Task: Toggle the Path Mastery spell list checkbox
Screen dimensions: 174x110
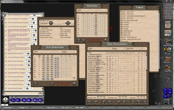Action: click(x=41, y=36)
